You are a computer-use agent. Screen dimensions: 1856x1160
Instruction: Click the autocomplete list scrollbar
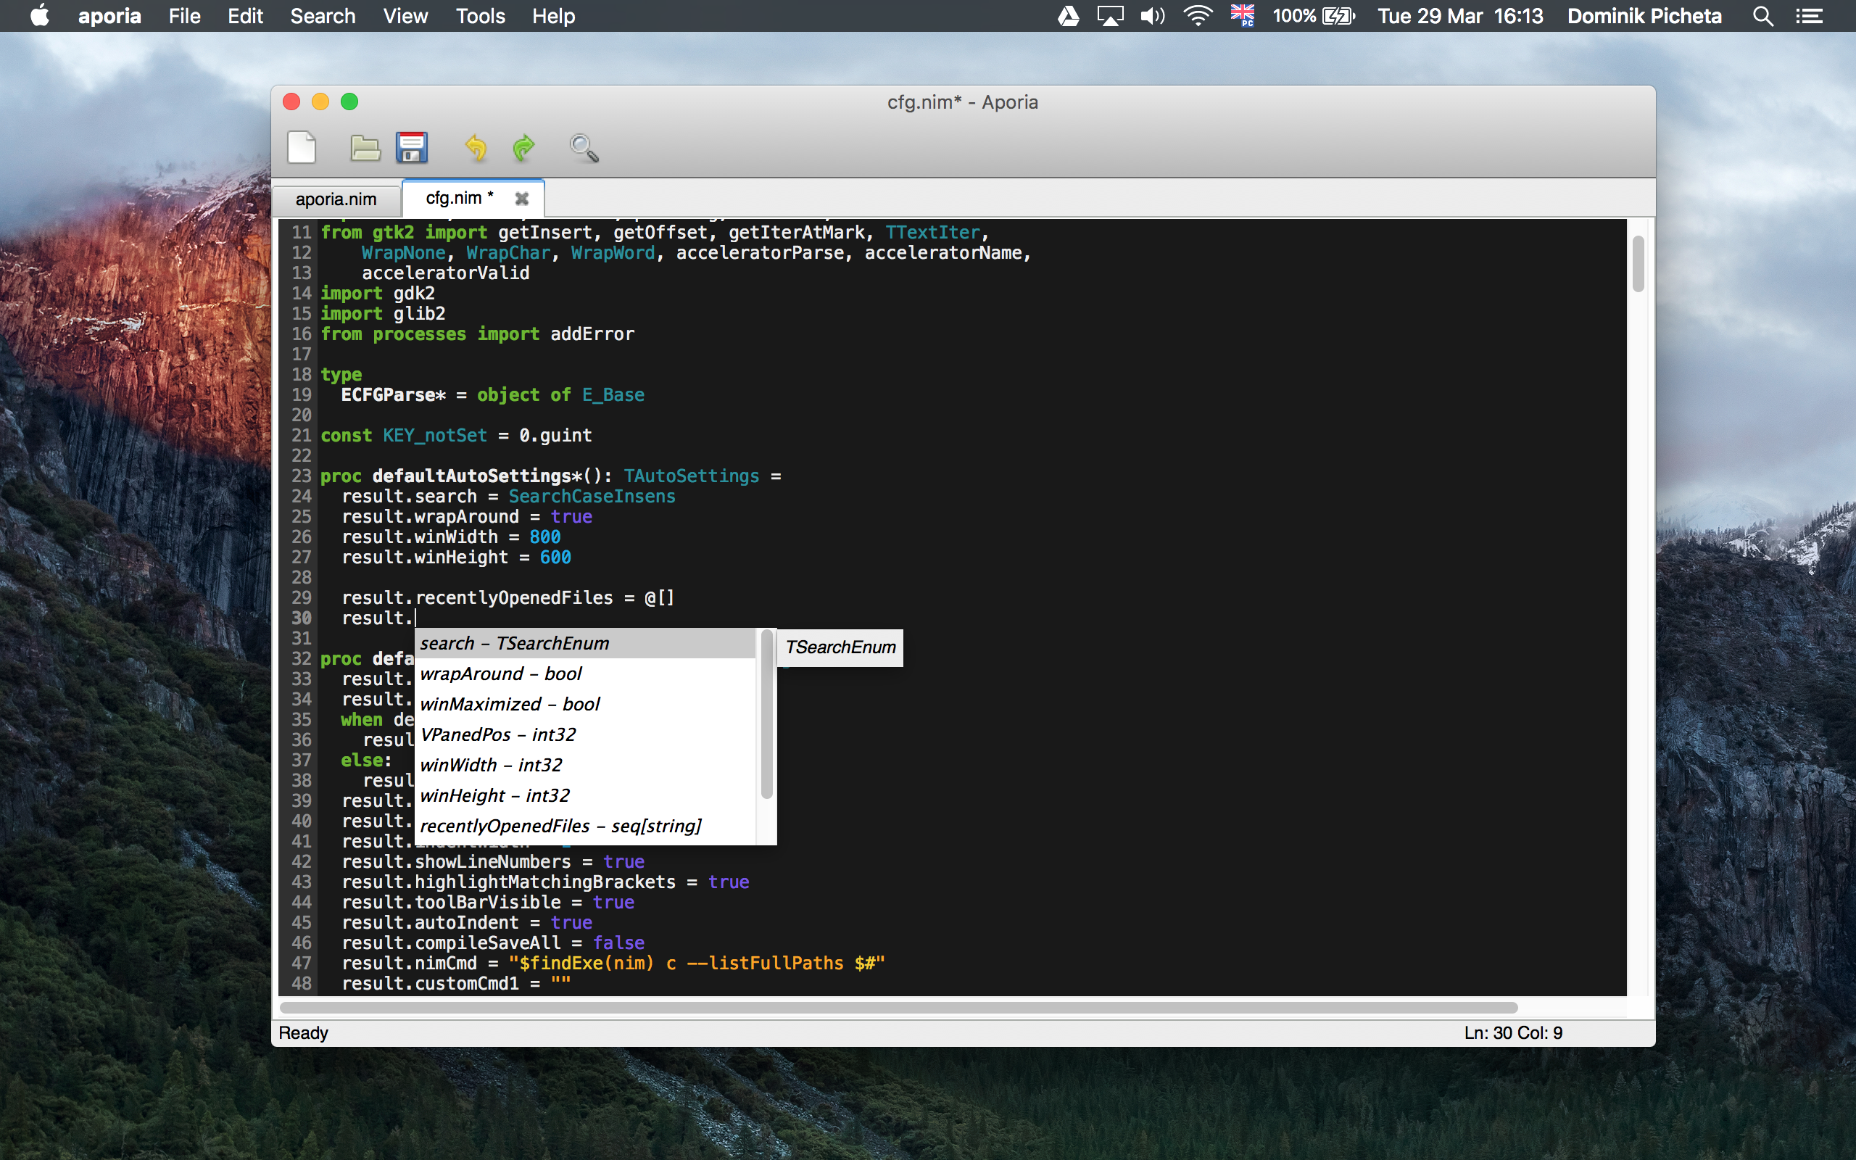click(x=766, y=715)
